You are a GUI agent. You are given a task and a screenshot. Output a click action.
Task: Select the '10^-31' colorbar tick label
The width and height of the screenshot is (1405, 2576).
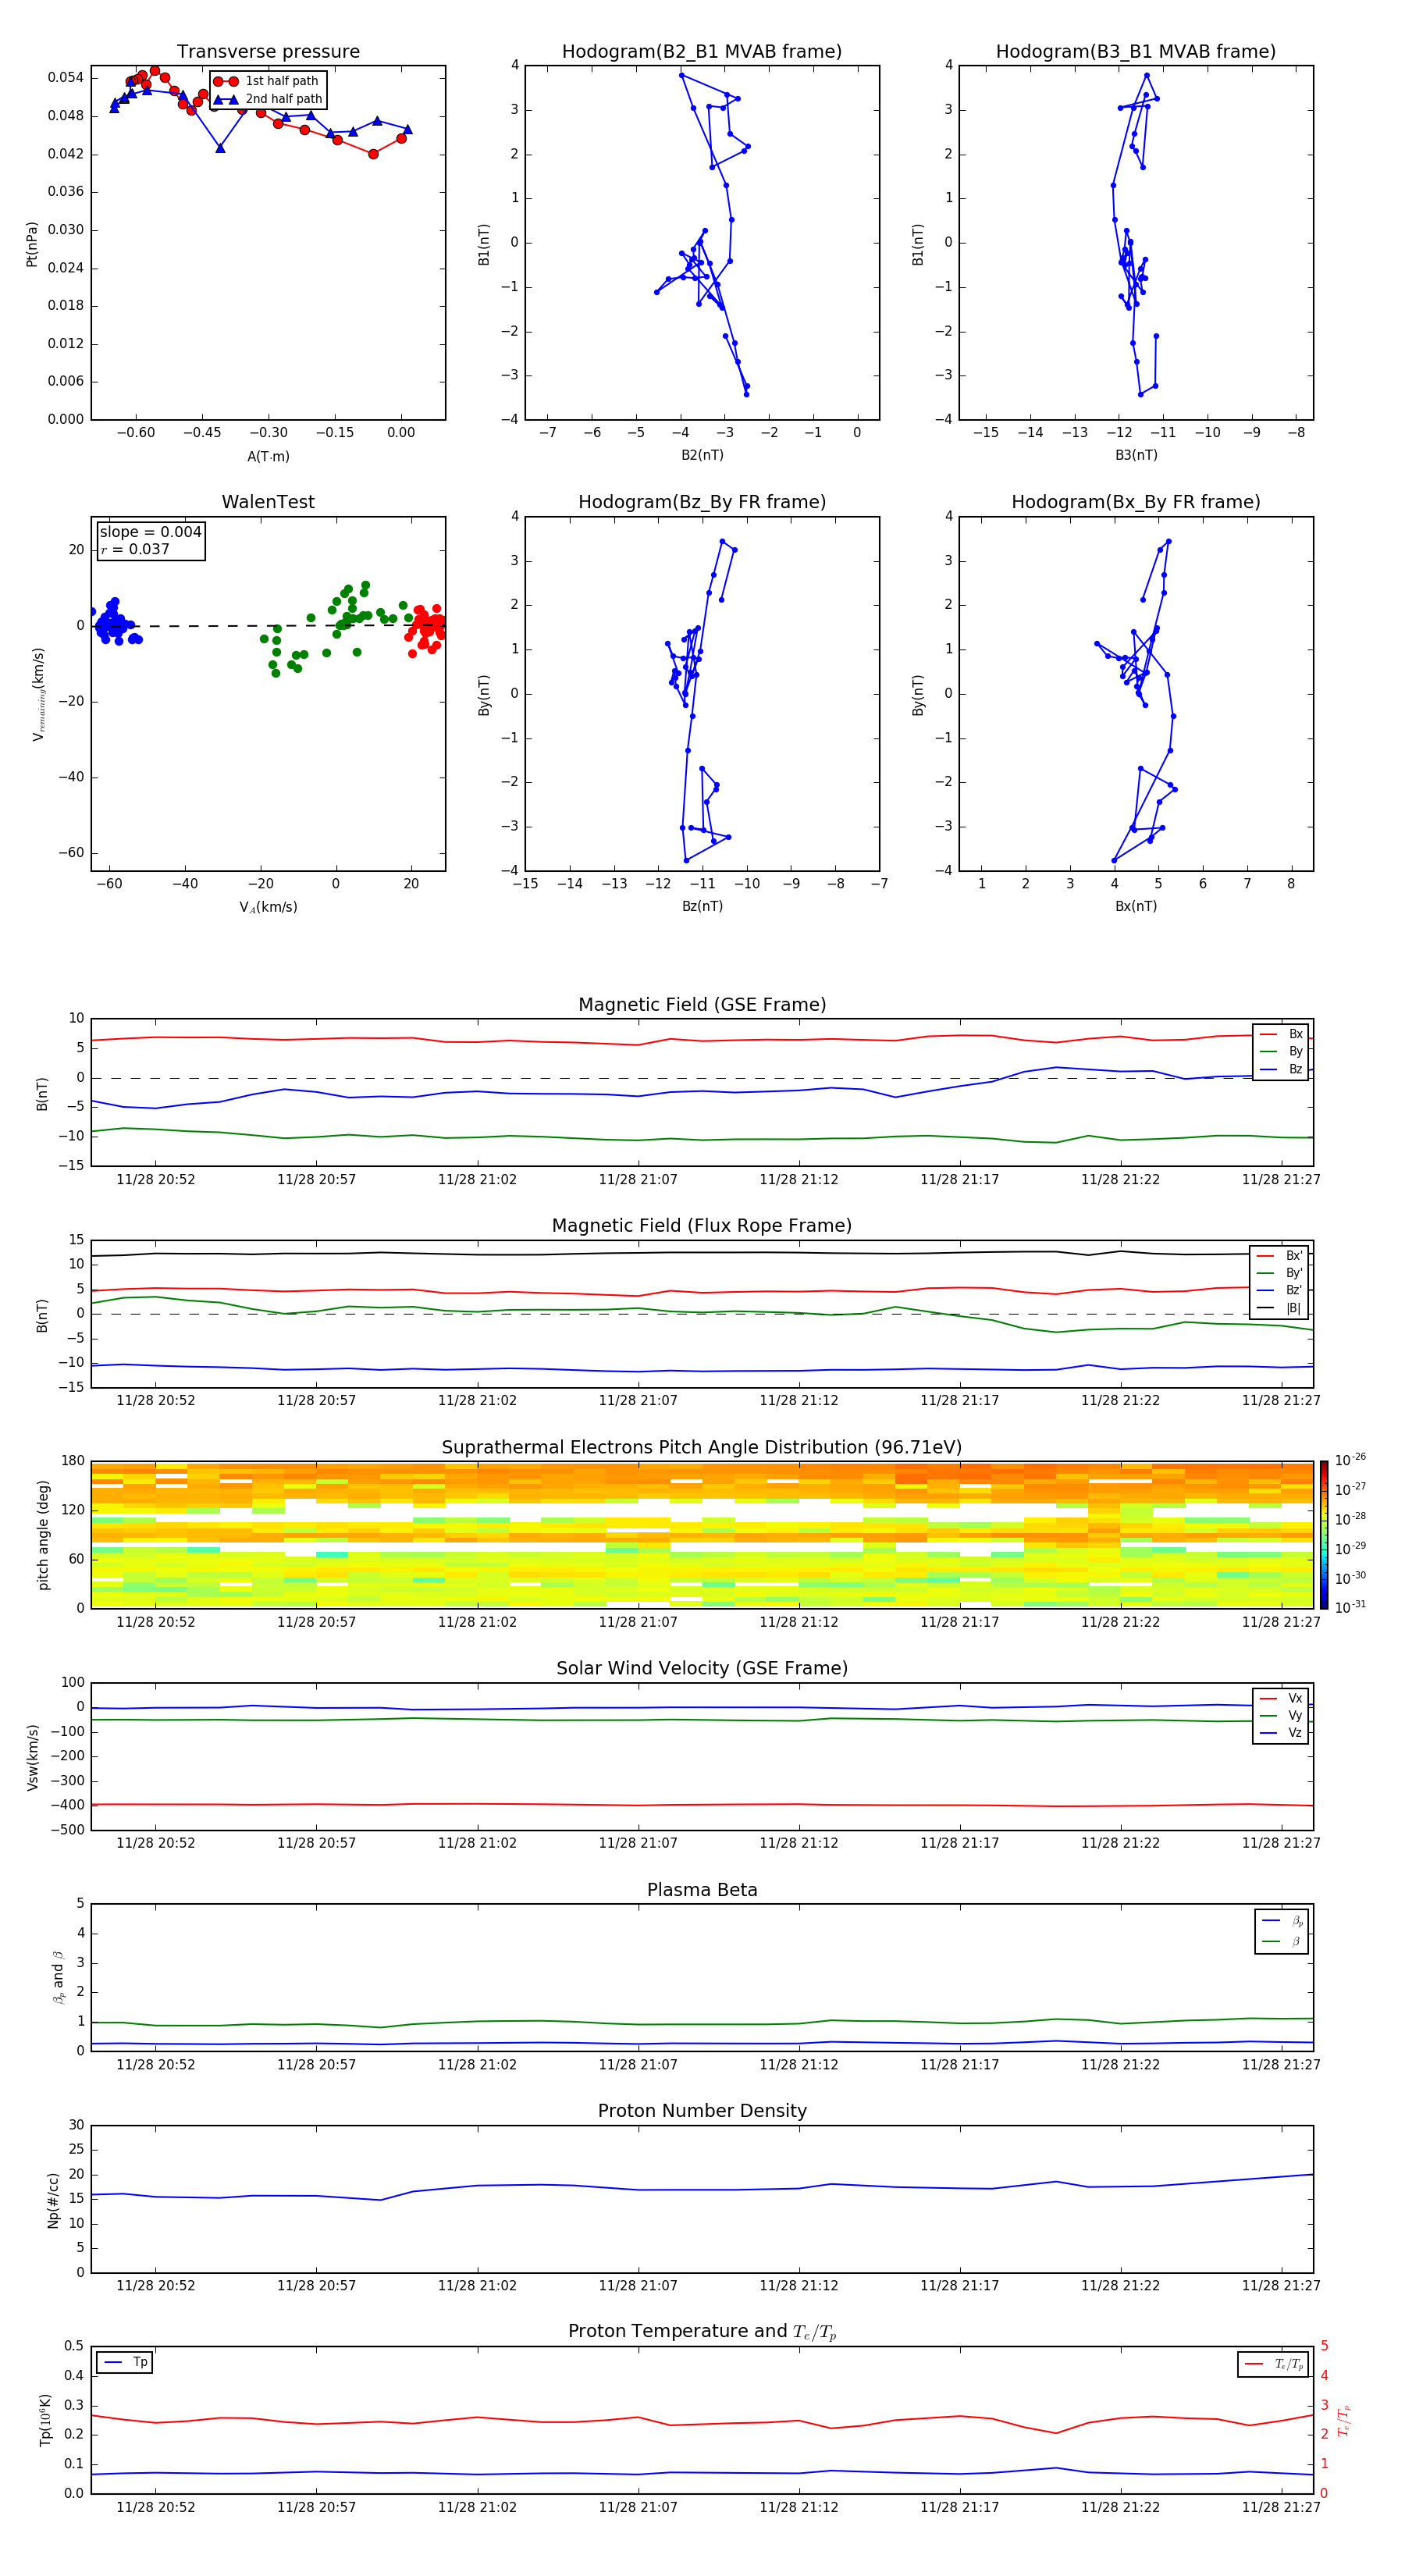(1350, 1607)
